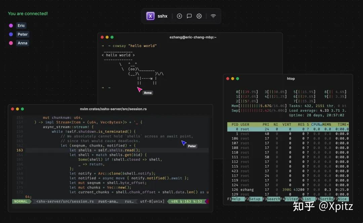Select process row with PID 111

coord(288,157)
